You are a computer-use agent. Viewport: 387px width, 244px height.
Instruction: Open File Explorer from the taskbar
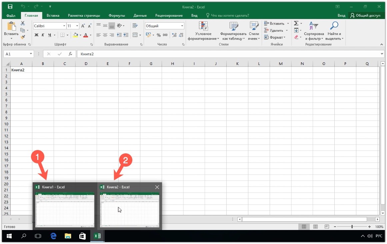point(68,236)
